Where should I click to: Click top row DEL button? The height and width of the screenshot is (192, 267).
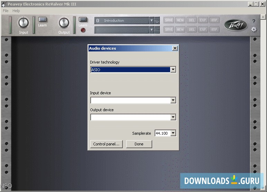pyautogui.click(x=192, y=20)
